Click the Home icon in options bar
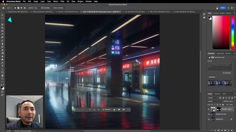Screen dimensions: 236x132 point(3,8)
